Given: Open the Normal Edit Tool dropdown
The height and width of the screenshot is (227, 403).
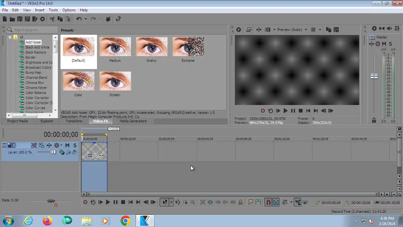Looking at the screenshot, I should pos(171,202).
